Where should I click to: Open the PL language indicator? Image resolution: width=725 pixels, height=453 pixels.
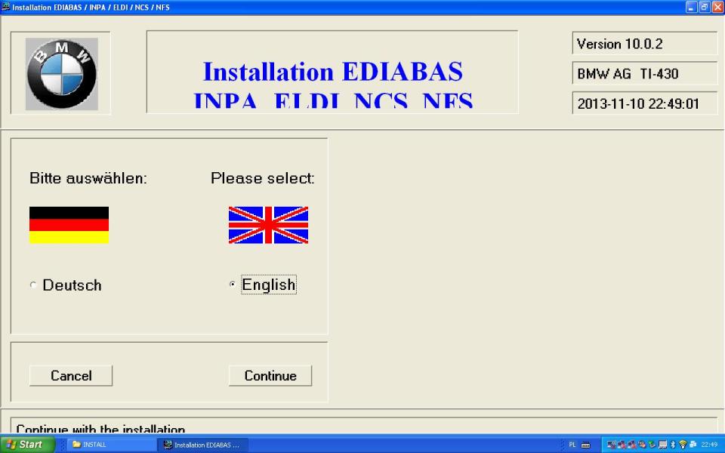click(x=572, y=445)
